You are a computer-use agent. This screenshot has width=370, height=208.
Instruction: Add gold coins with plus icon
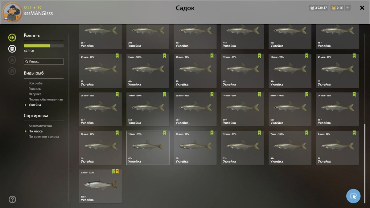tap(348, 8)
